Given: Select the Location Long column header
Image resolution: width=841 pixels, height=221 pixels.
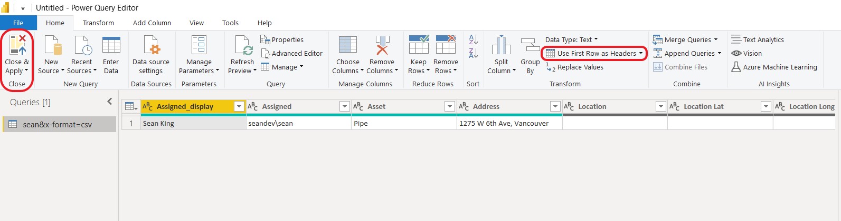Looking at the screenshot, I should 805,106.
